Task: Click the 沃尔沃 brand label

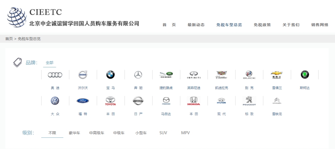Action: point(83,88)
